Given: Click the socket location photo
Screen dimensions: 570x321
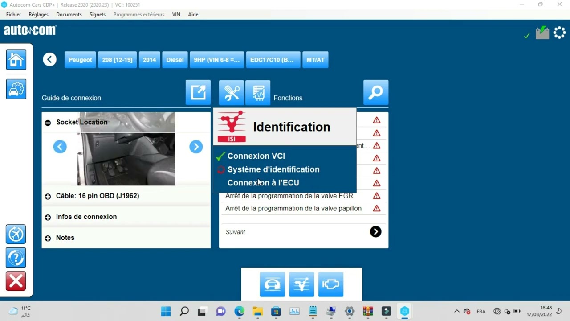Looking at the screenshot, I should click(126, 149).
